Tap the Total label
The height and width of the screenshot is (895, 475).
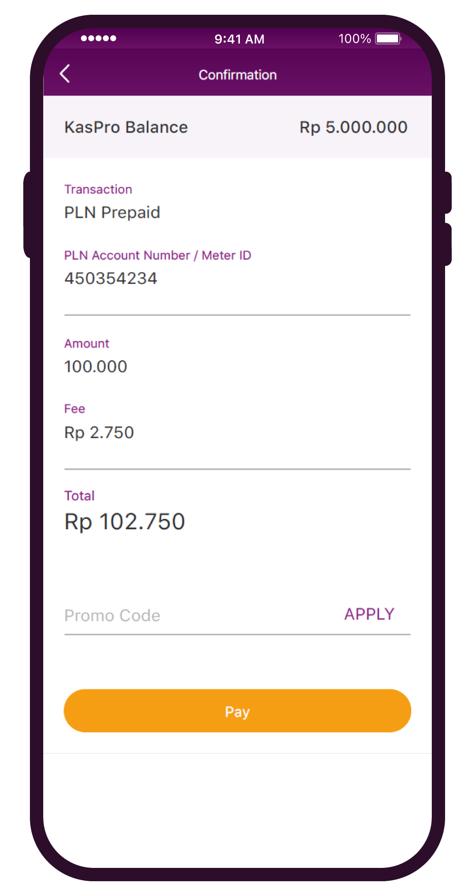coord(79,496)
